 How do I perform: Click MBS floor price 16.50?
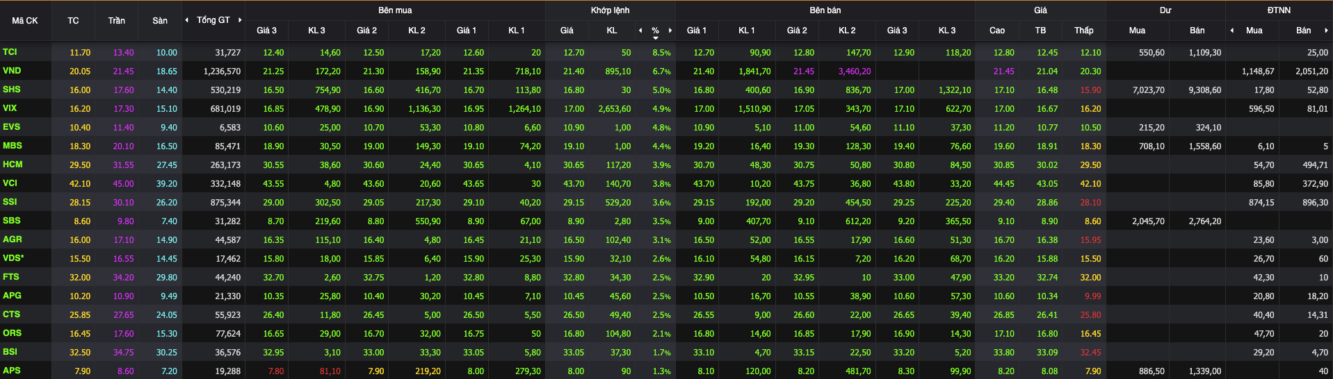(x=167, y=146)
